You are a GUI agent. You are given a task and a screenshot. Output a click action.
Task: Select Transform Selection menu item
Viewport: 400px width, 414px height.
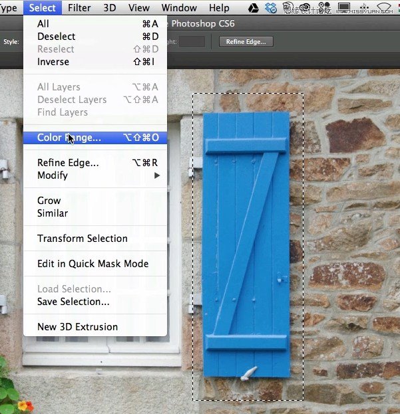(x=82, y=239)
